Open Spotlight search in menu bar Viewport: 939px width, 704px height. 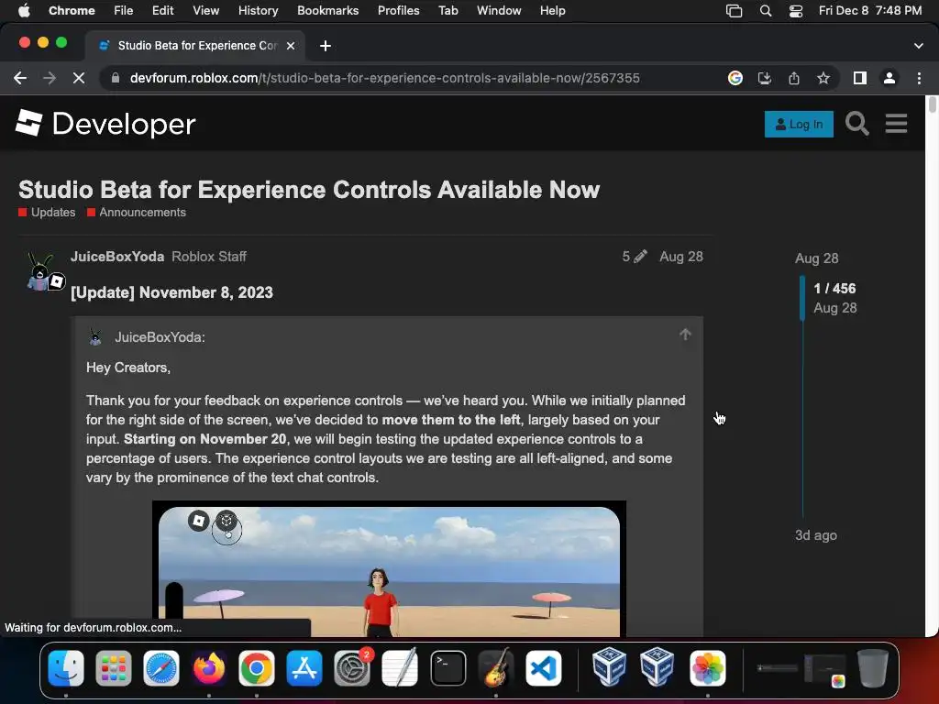[x=766, y=10]
